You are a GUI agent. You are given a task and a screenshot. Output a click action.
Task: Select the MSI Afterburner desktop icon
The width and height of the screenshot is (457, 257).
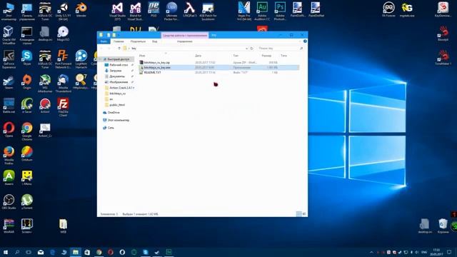45,83
